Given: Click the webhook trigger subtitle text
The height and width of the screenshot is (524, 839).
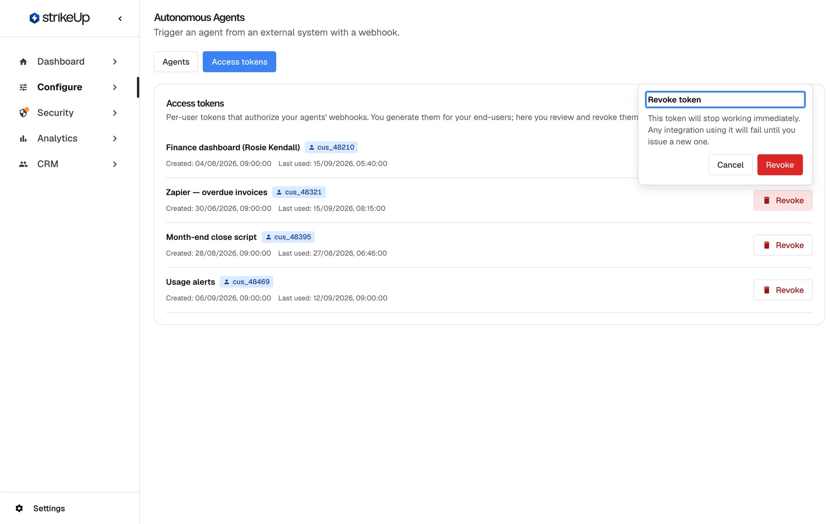Looking at the screenshot, I should pyautogui.click(x=276, y=32).
